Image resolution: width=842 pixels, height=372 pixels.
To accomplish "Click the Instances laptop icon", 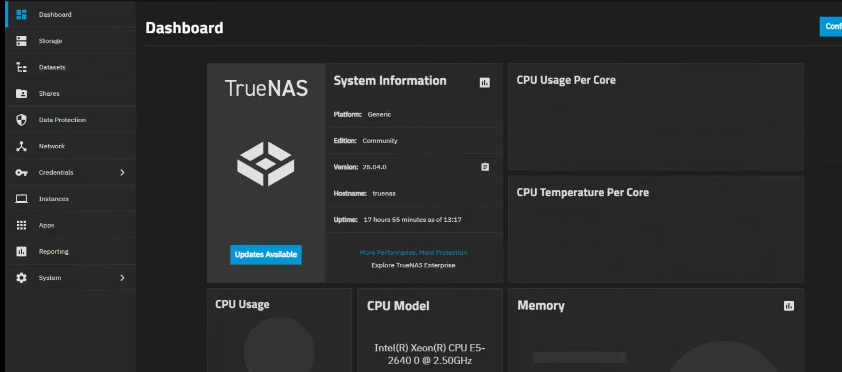I will tap(21, 199).
